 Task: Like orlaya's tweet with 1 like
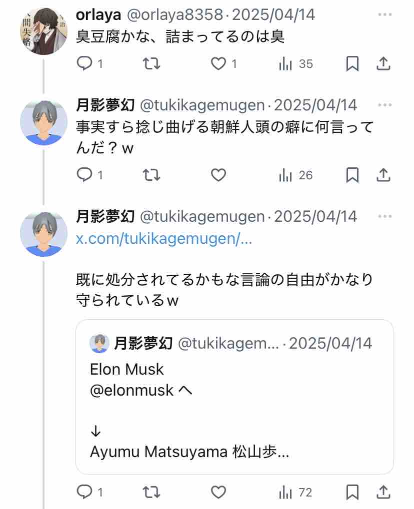click(223, 63)
